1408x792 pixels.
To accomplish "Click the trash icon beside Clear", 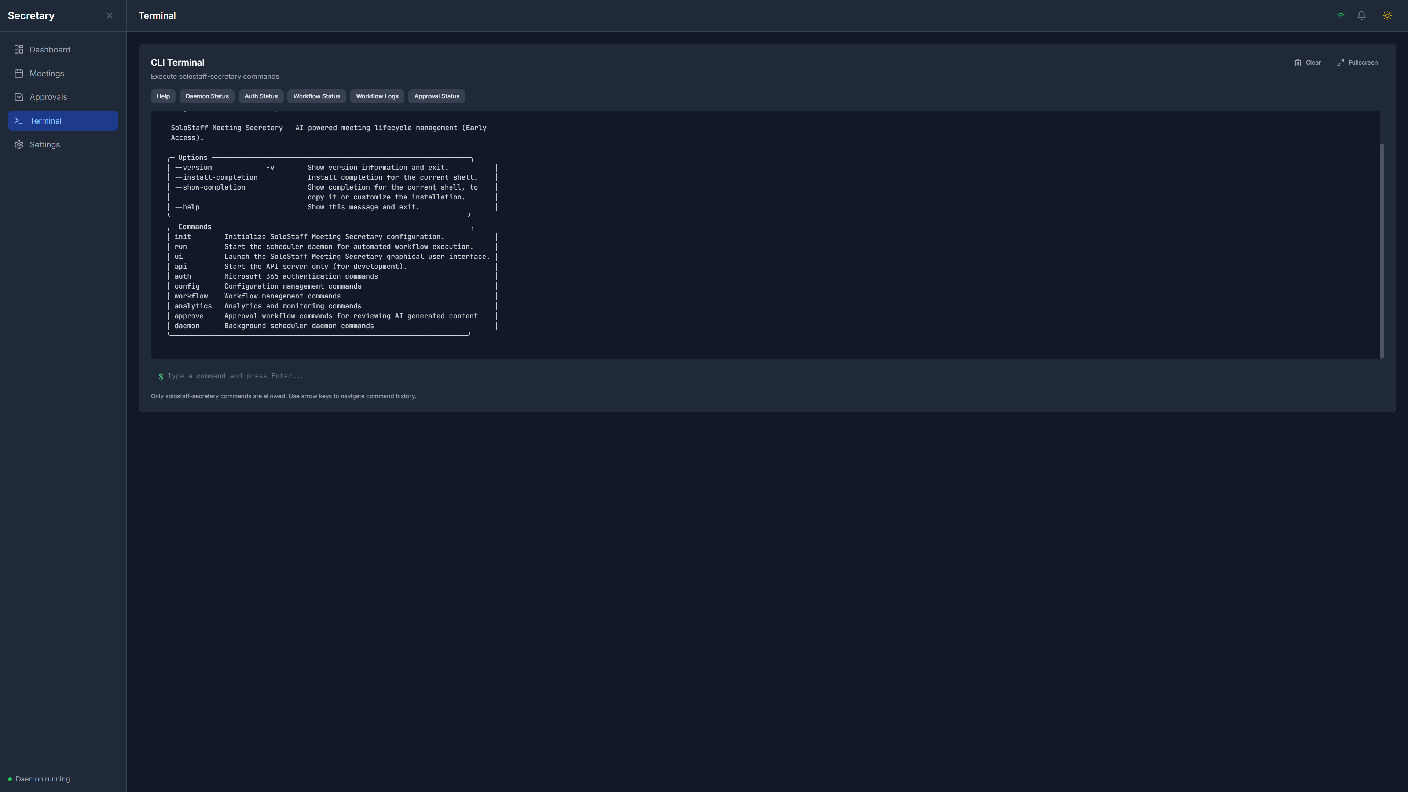I will click(1299, 62).
